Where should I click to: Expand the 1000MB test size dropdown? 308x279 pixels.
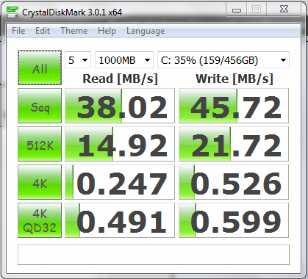124,60
